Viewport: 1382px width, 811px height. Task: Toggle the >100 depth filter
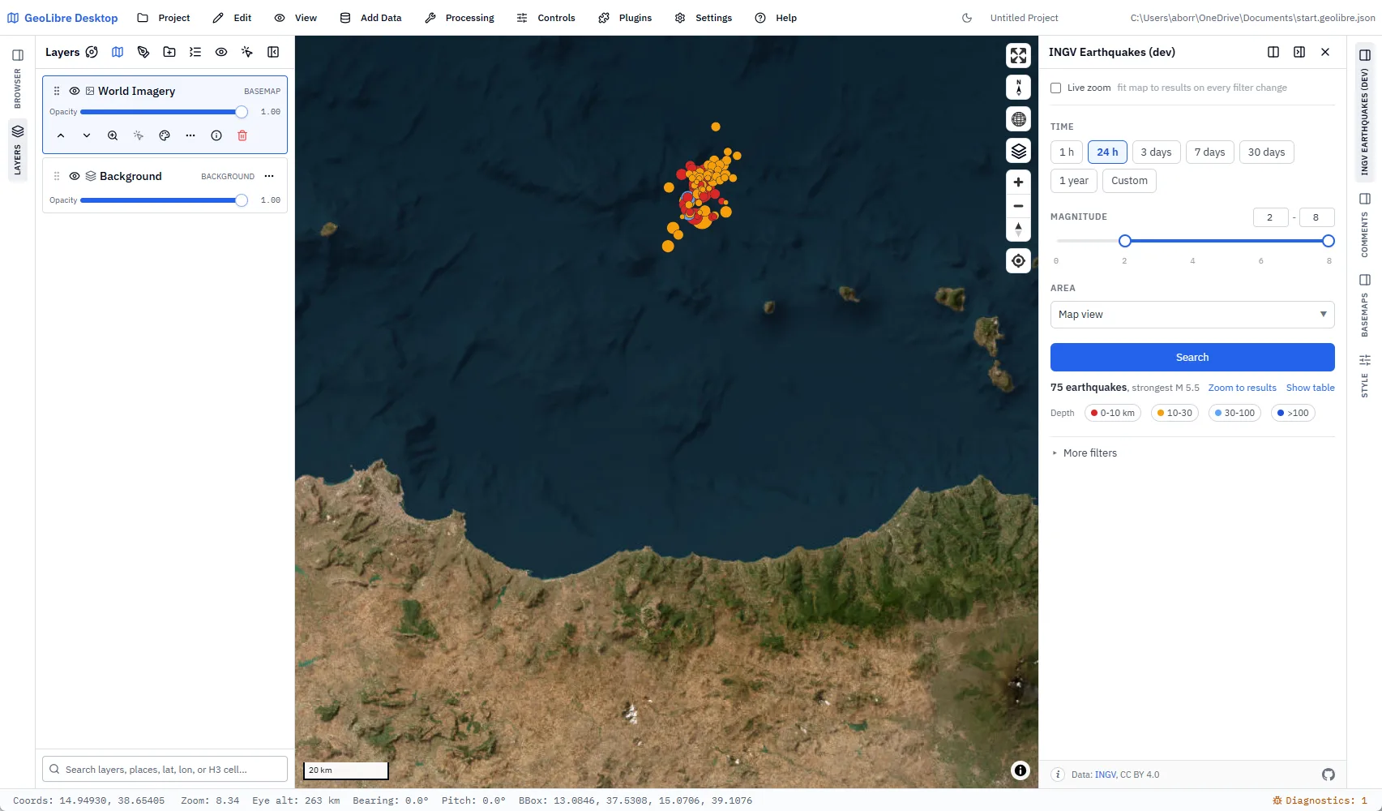click(1293, 413)
